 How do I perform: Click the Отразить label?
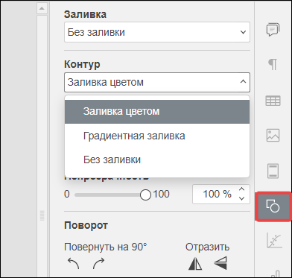tap(207, 247)
